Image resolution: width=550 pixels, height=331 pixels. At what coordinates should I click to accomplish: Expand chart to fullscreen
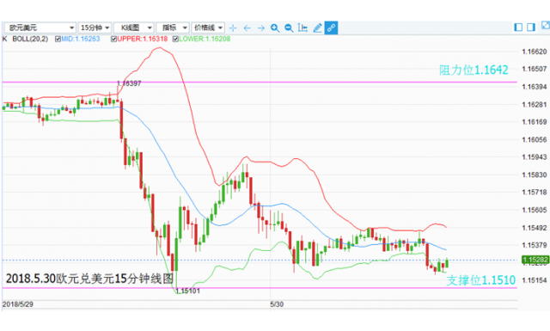546,25
